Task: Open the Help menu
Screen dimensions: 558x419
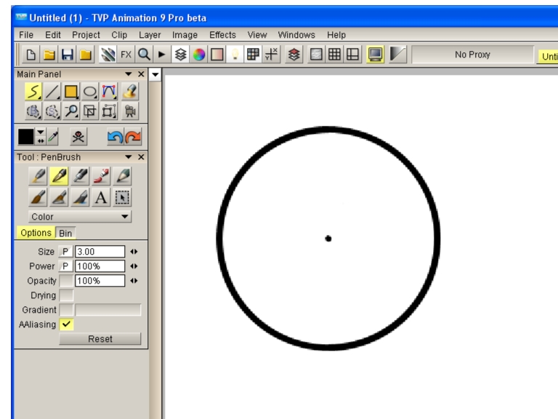Action: click(x=336, y=35)
